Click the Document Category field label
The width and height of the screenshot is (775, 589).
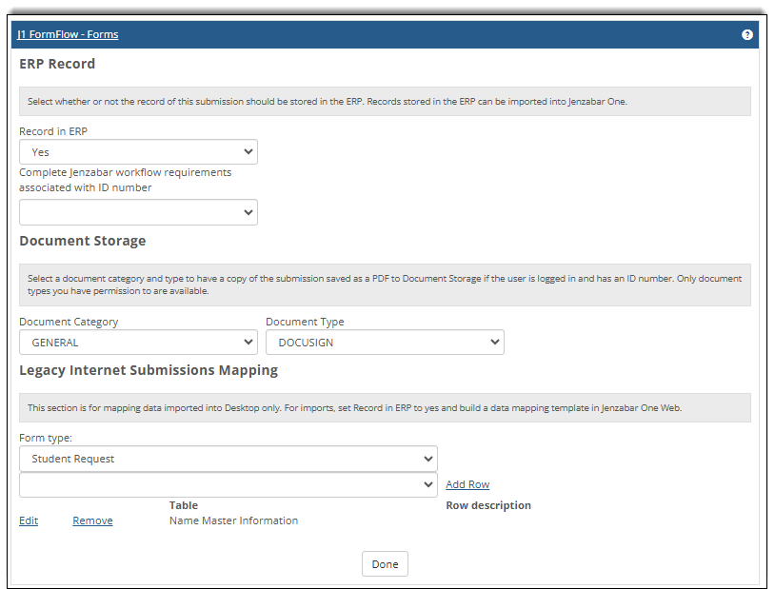coord(69,322)
